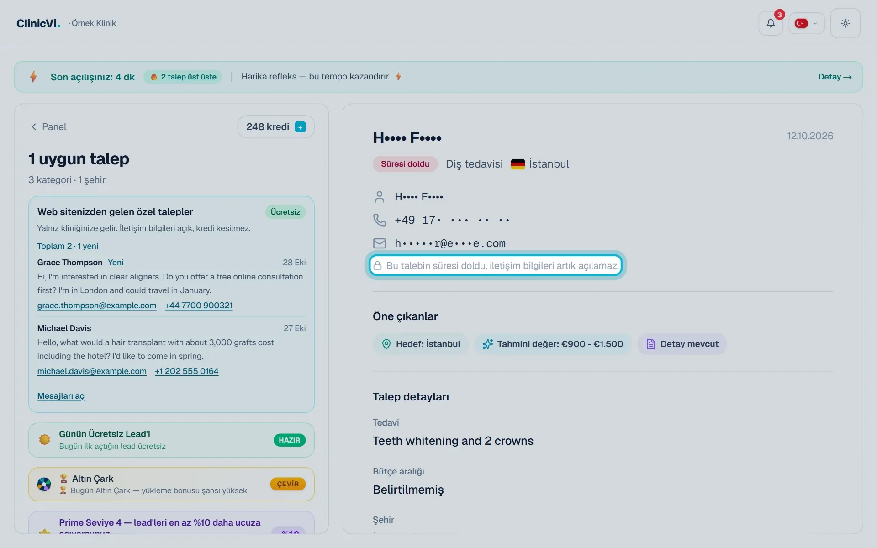
Task: Click the phone icon beside +49 number
Action: click(x=380, y=220)
